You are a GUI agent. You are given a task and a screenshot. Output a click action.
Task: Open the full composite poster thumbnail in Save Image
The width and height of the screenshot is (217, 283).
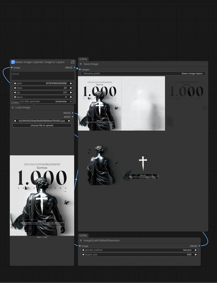point(100,103)
